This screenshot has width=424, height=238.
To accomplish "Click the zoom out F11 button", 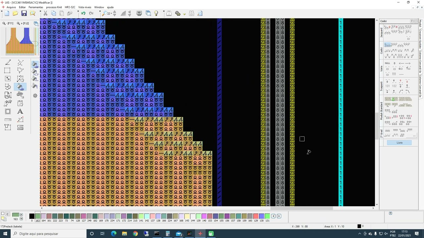I will click(8, 23).
